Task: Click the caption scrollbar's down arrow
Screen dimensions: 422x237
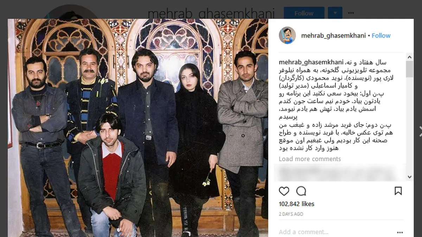Action: (409, 177)
